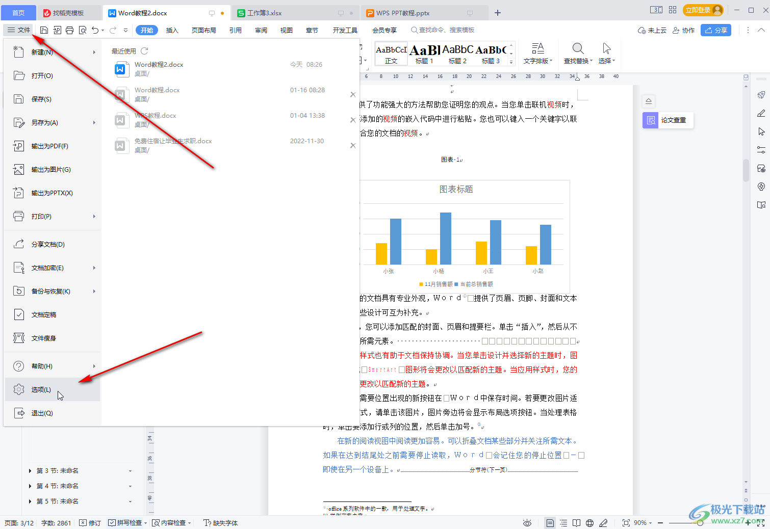Expand 打印(P) submenu arrow
Viewport: 770px width, 529px height.
[x=94, y=216]
